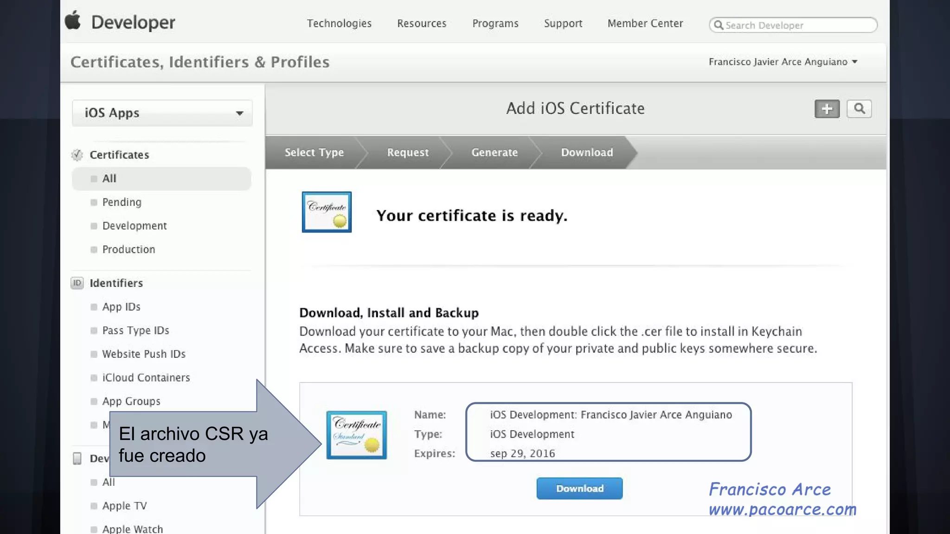Click the Devices section icon in the sidebar
This screenshot has height=534, width=950.
coord(77,458)
